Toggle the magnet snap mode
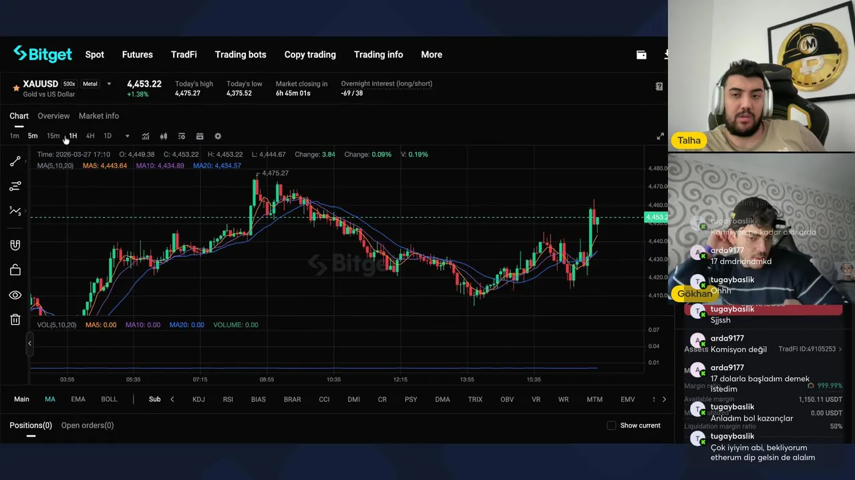 15,245
